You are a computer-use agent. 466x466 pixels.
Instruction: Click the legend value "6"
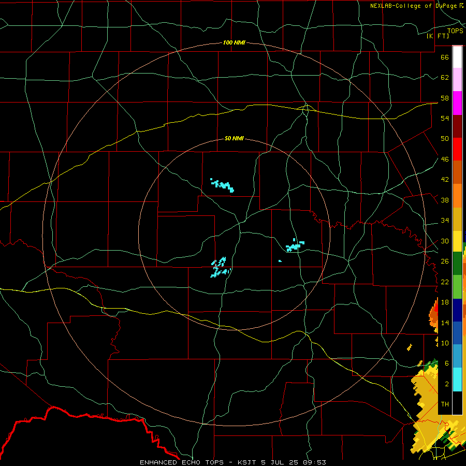[447, 363]
